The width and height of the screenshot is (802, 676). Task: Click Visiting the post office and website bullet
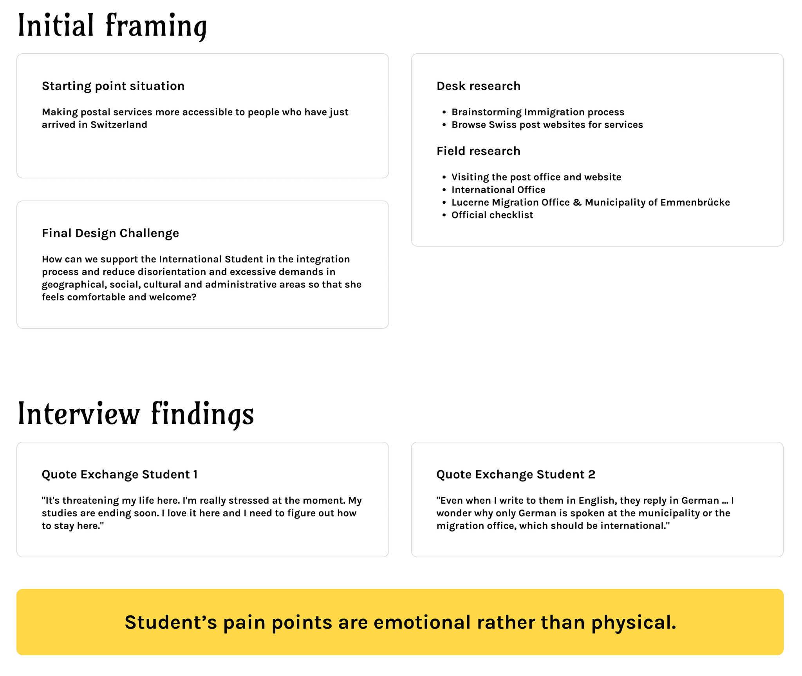[x=536, y=177]
